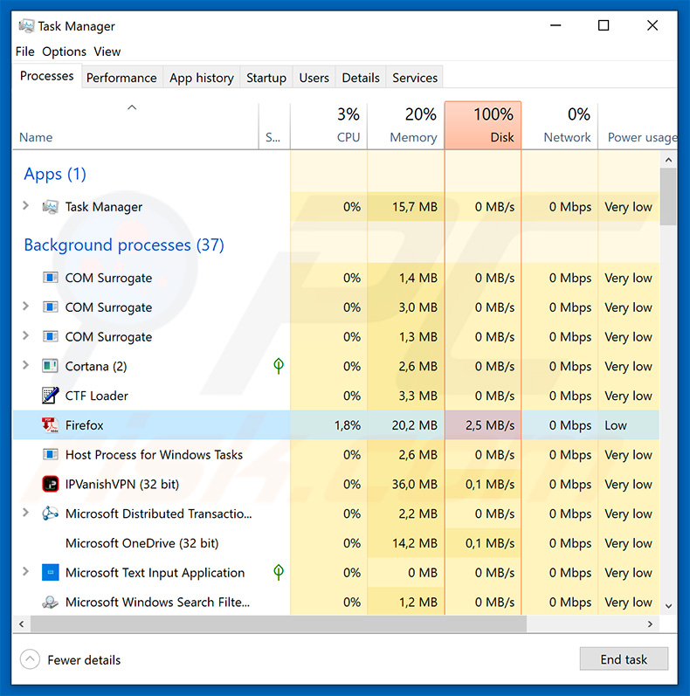
Task: Expand the COM Surrogate 3,0 MB process
Action: (25, 307)
